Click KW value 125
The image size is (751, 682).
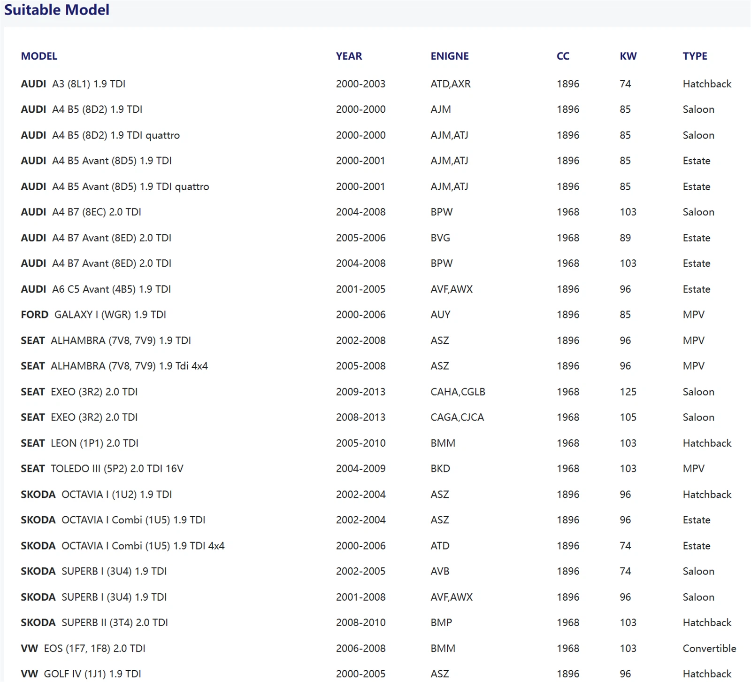(x=628, y=392)
